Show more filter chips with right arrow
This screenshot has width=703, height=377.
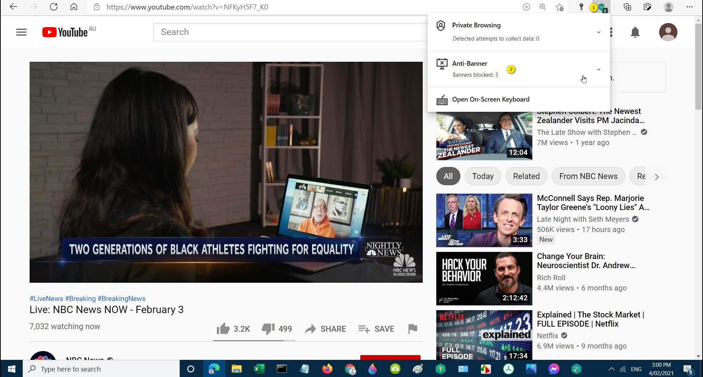(x=657, y=177)
